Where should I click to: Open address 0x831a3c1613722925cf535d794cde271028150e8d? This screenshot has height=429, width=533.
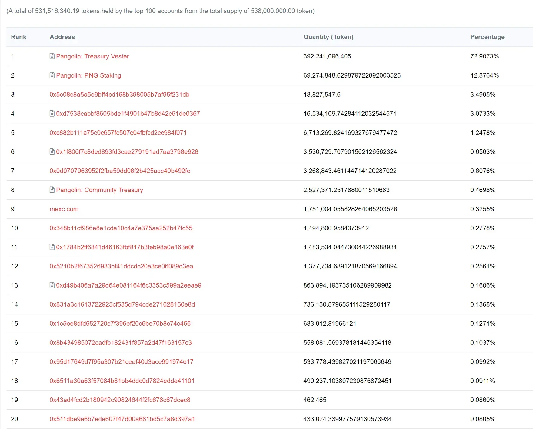(x=122, y=304)
